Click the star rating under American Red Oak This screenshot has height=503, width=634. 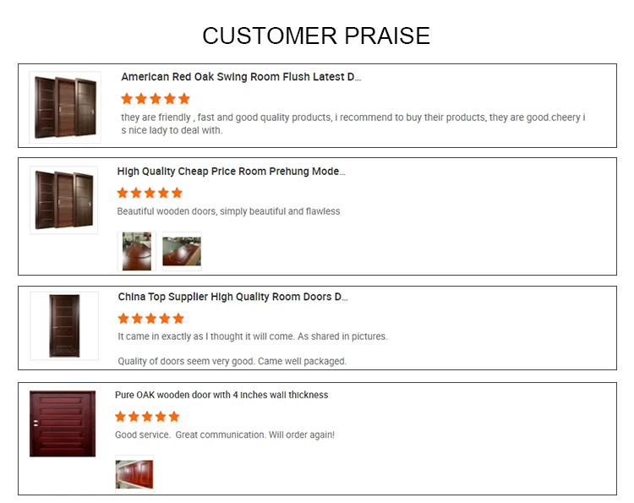click(x=156, y=99)
